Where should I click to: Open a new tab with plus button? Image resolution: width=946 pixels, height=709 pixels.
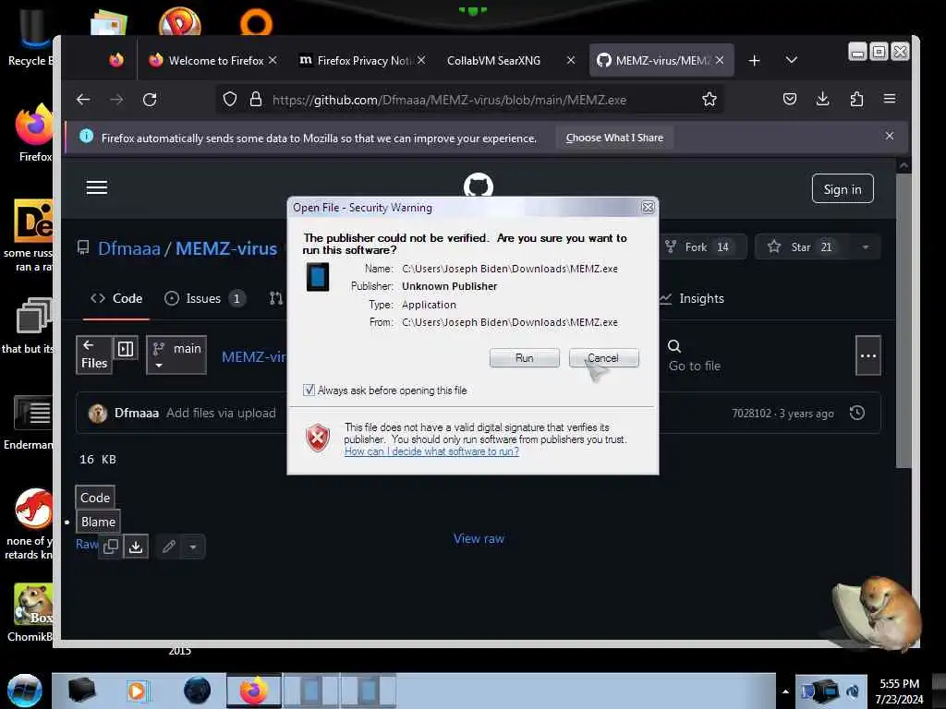click(754, 61)
